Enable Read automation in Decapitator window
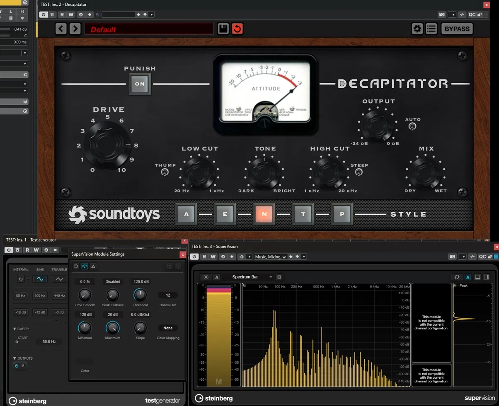 click(x=62, y=15)
